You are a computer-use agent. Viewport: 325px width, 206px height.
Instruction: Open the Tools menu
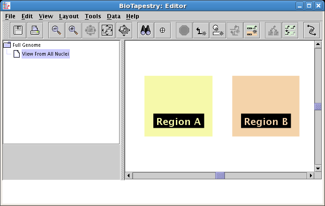(93, 16)
